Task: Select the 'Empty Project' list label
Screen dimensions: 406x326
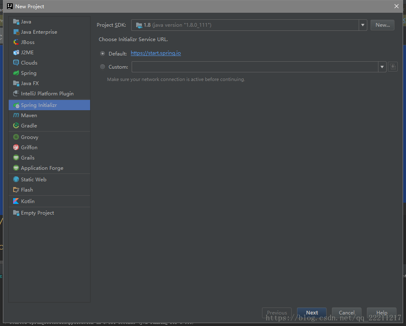Action: (x=37, y=213)
